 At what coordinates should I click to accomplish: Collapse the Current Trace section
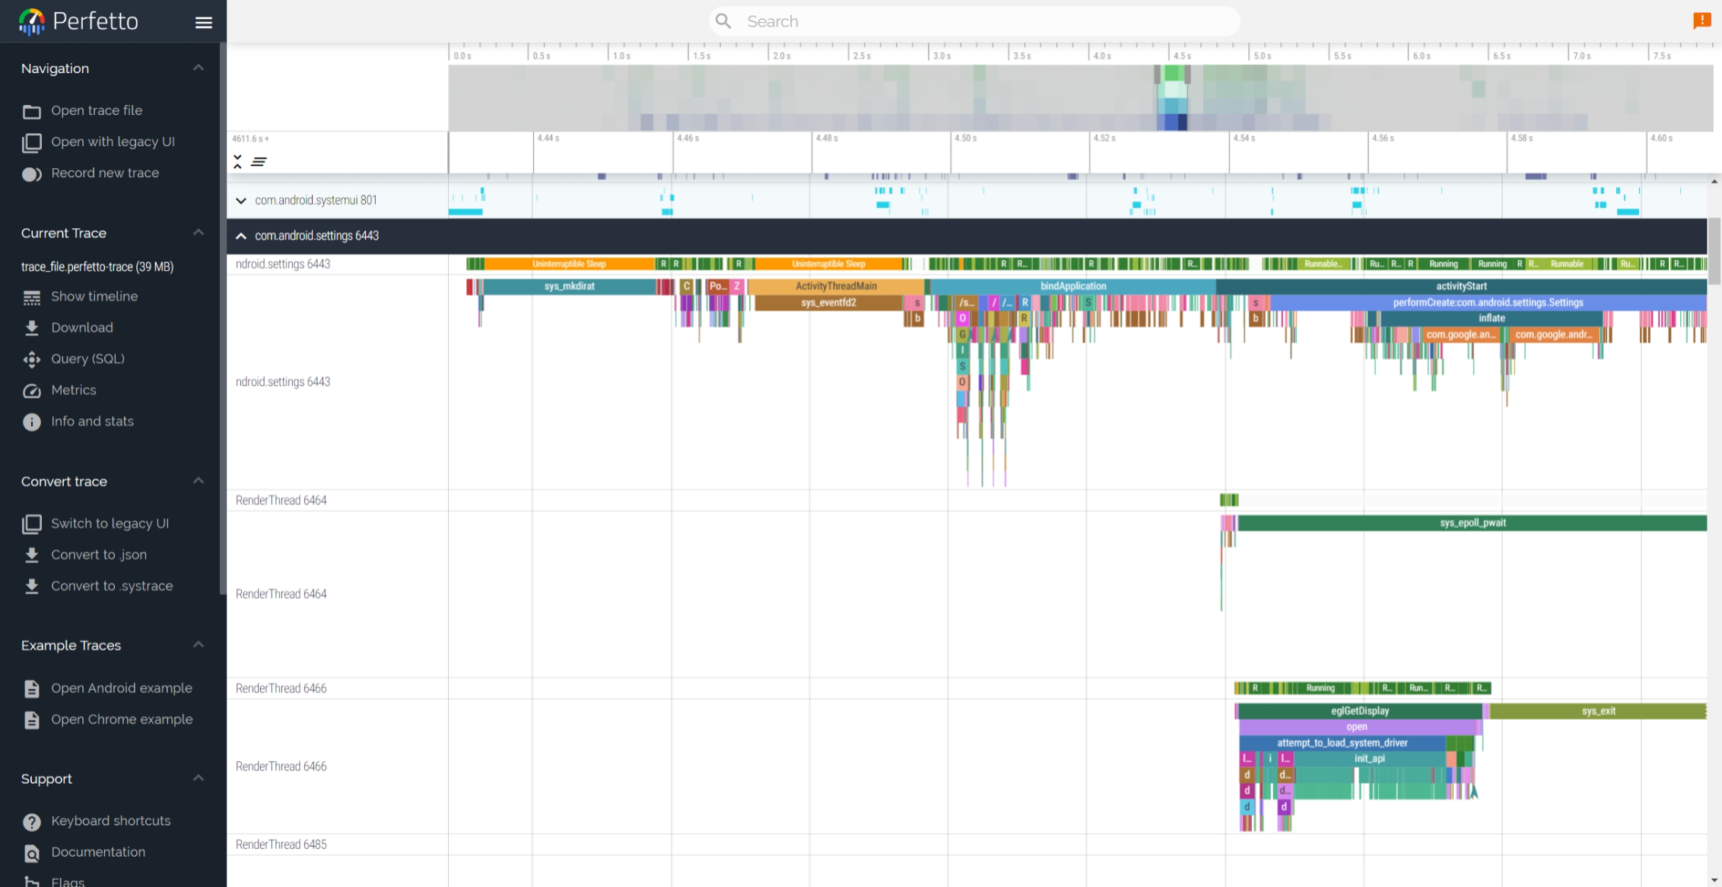click(199, 232)
